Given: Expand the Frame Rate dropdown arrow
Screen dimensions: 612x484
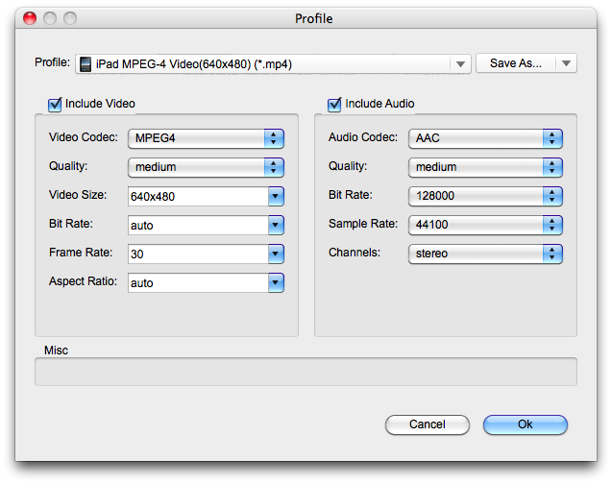Looking at the screenshot, I should tap(276, 254).
